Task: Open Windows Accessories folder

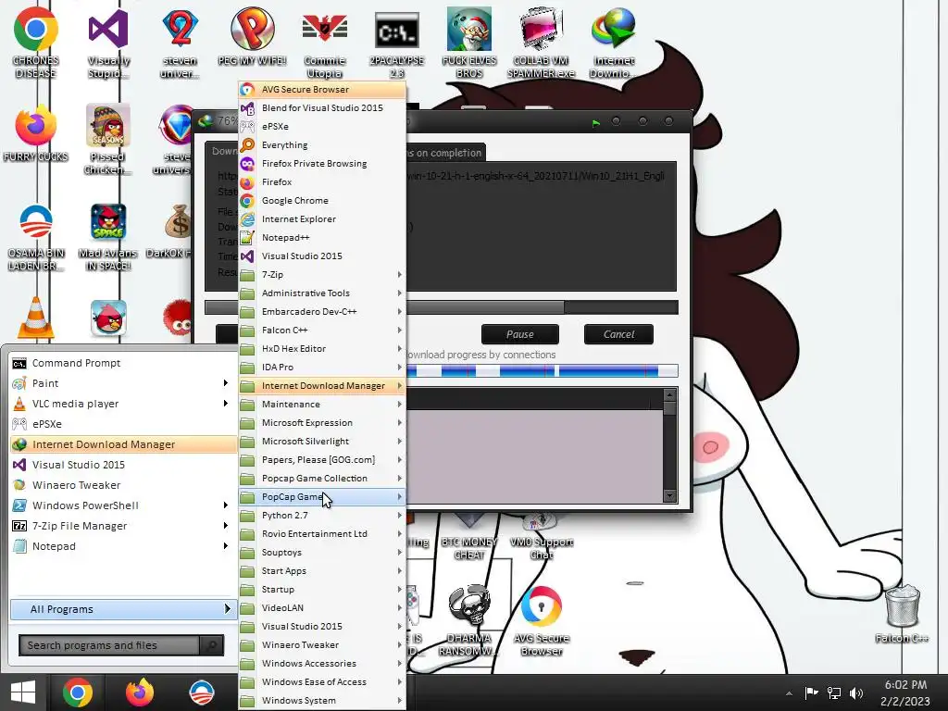Action: coord(322,663)
